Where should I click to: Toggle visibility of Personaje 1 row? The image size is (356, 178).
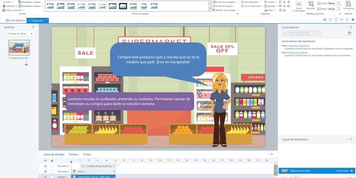[45, 172]
